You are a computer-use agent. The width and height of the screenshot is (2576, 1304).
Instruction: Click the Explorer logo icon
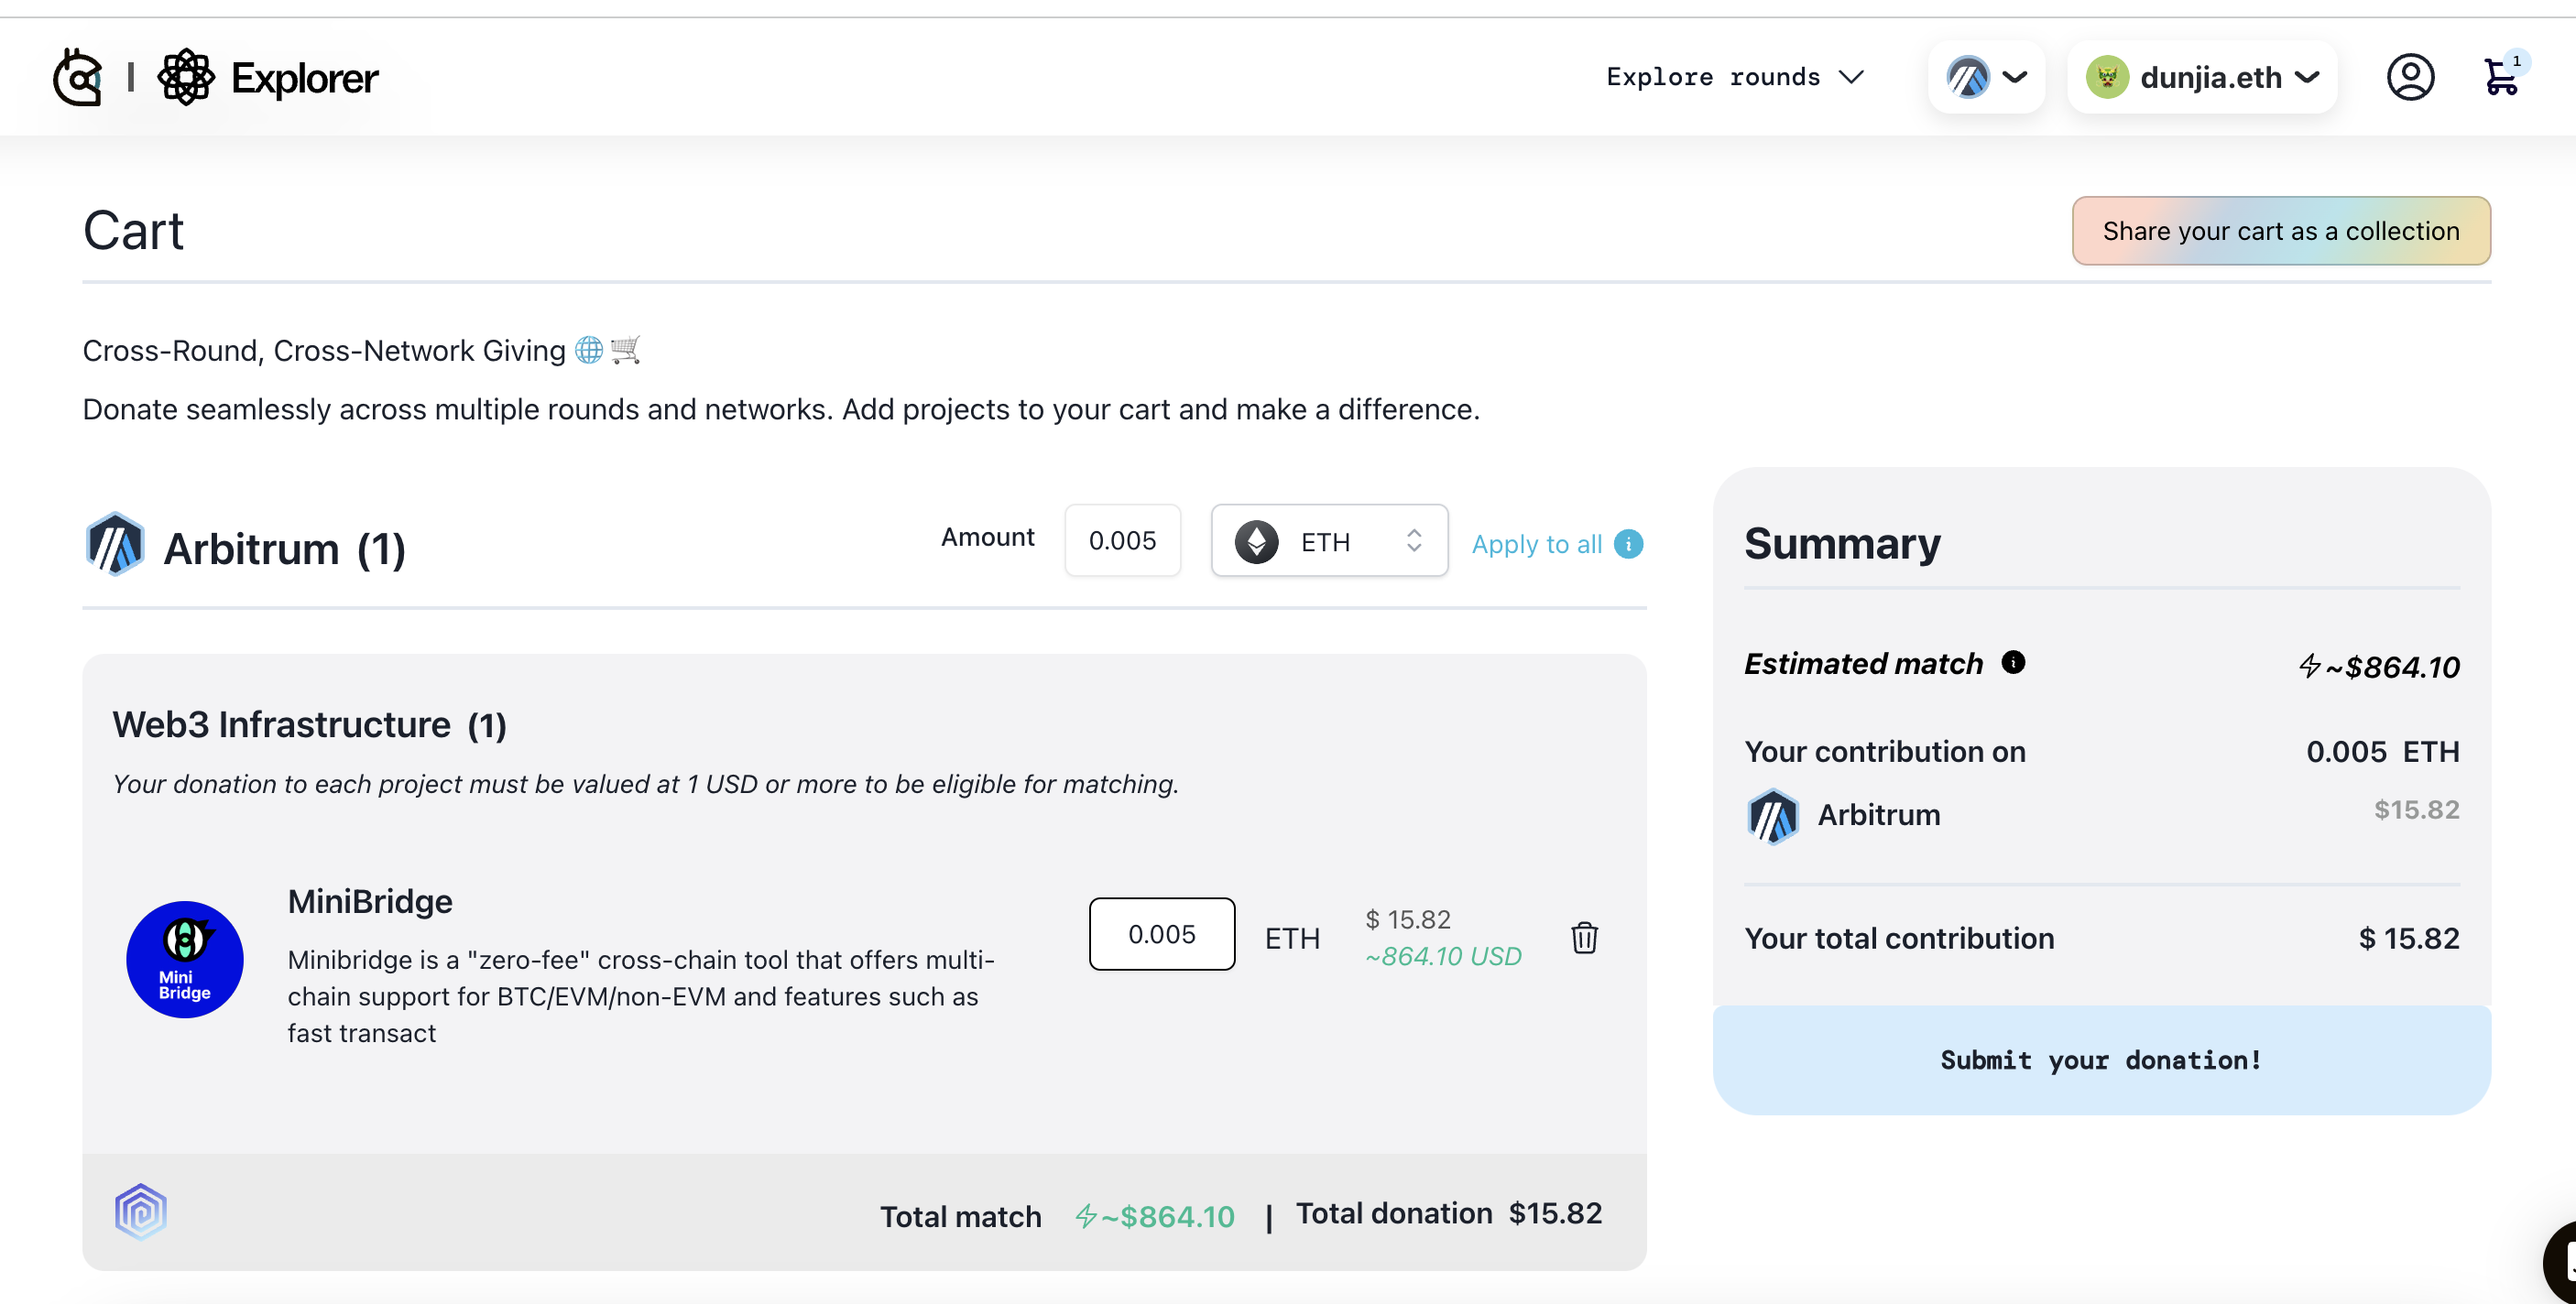coord(187,77)
